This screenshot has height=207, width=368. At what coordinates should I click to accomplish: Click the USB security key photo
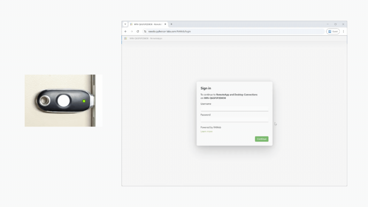pos(63,101)
